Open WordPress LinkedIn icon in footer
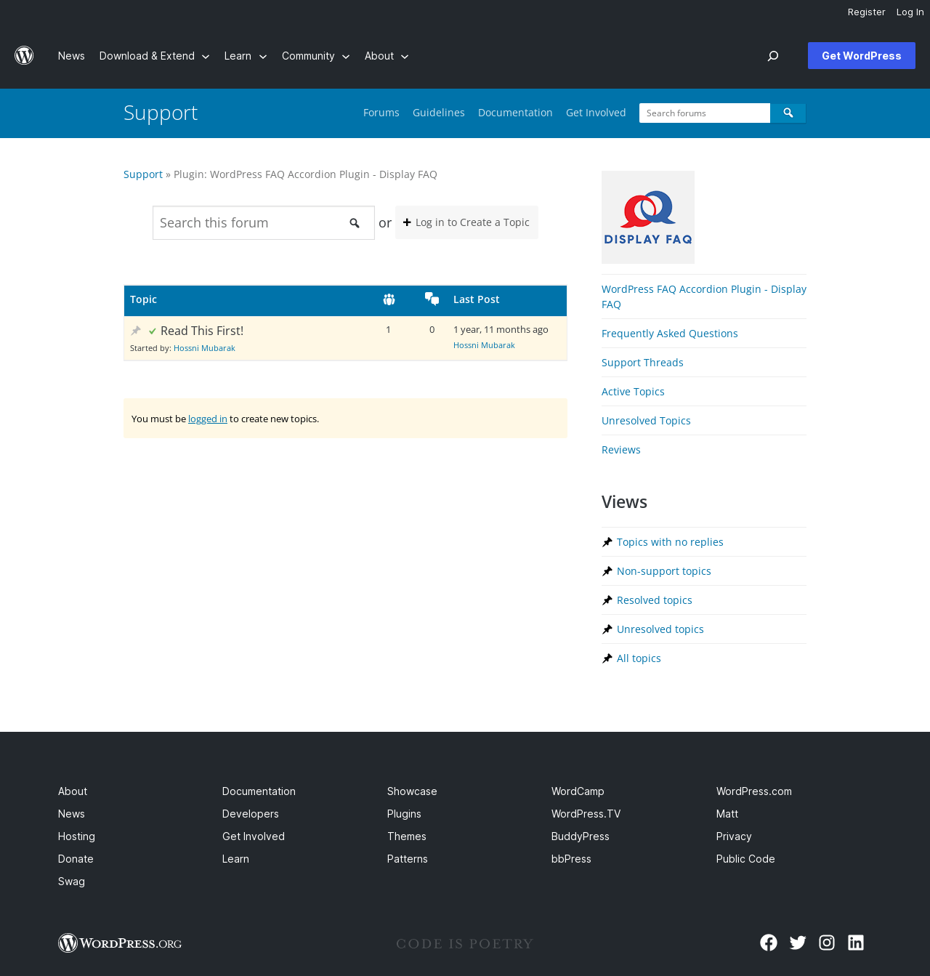This screenshot has height=976, width=930. click(856, 943)
